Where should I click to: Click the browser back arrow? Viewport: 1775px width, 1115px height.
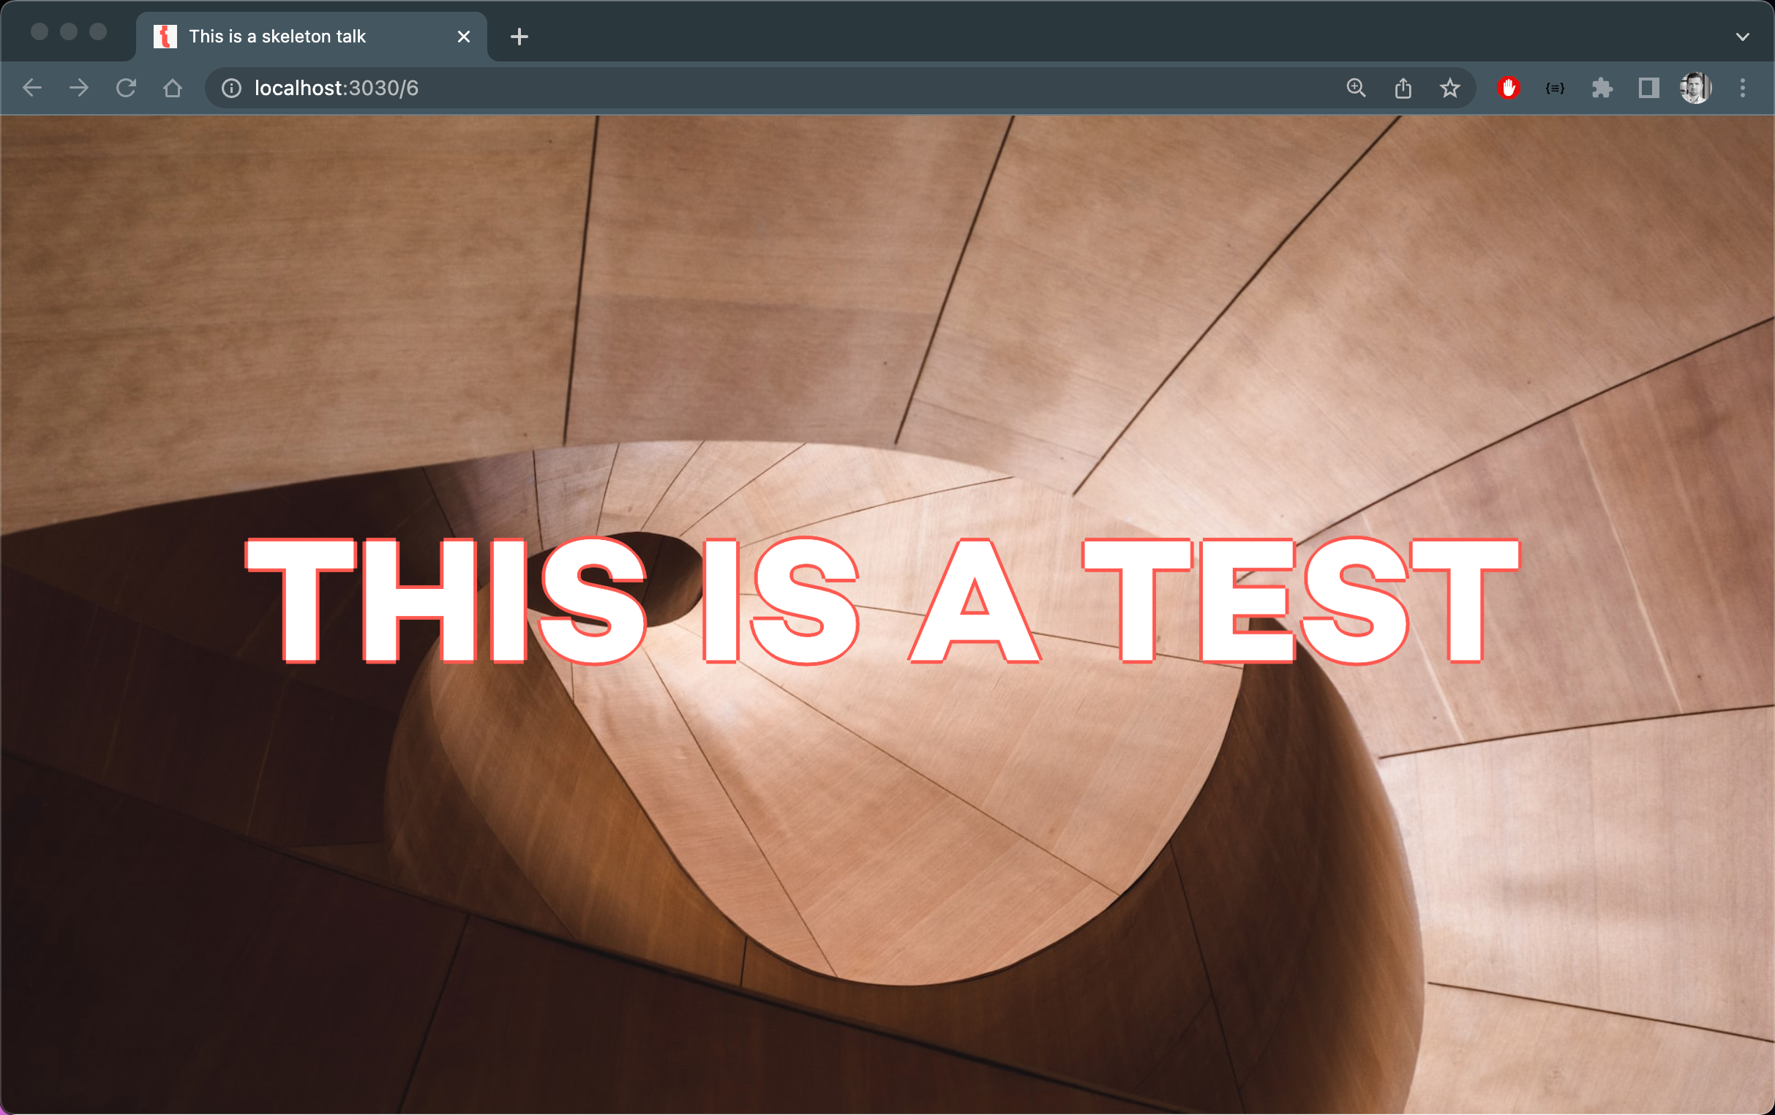[x=32, y=89]
